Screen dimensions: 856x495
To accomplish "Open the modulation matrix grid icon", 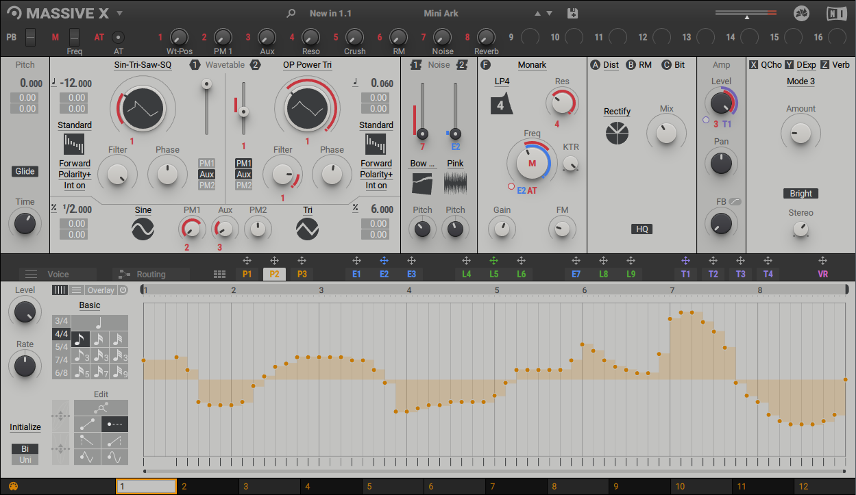I will click(x=219, y=274).
